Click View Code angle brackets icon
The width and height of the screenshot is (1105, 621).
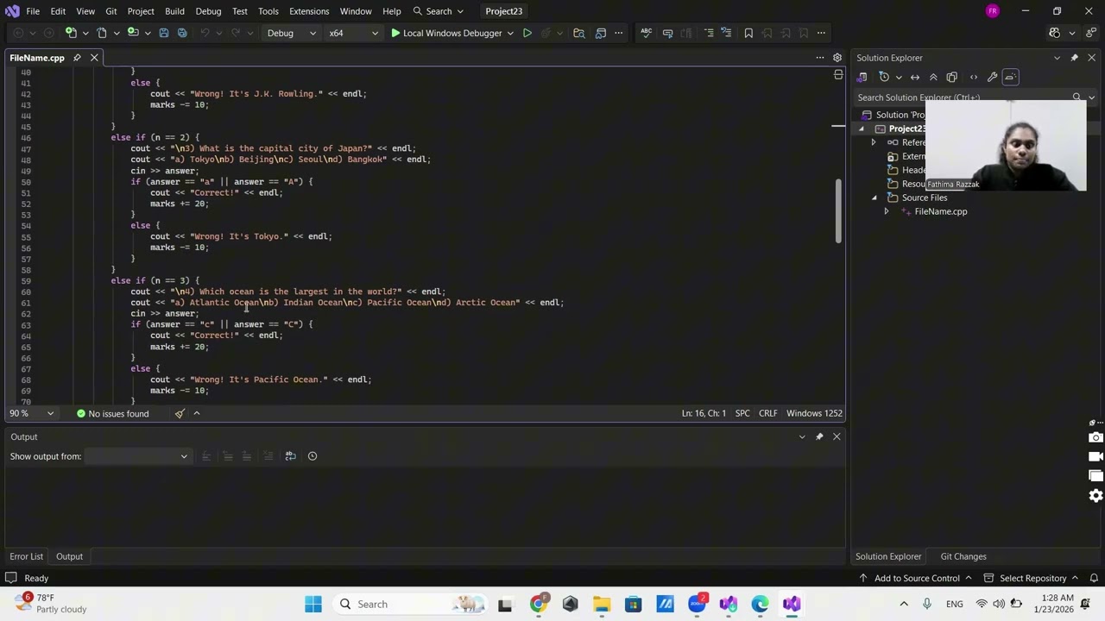click(x=974, y=77)
